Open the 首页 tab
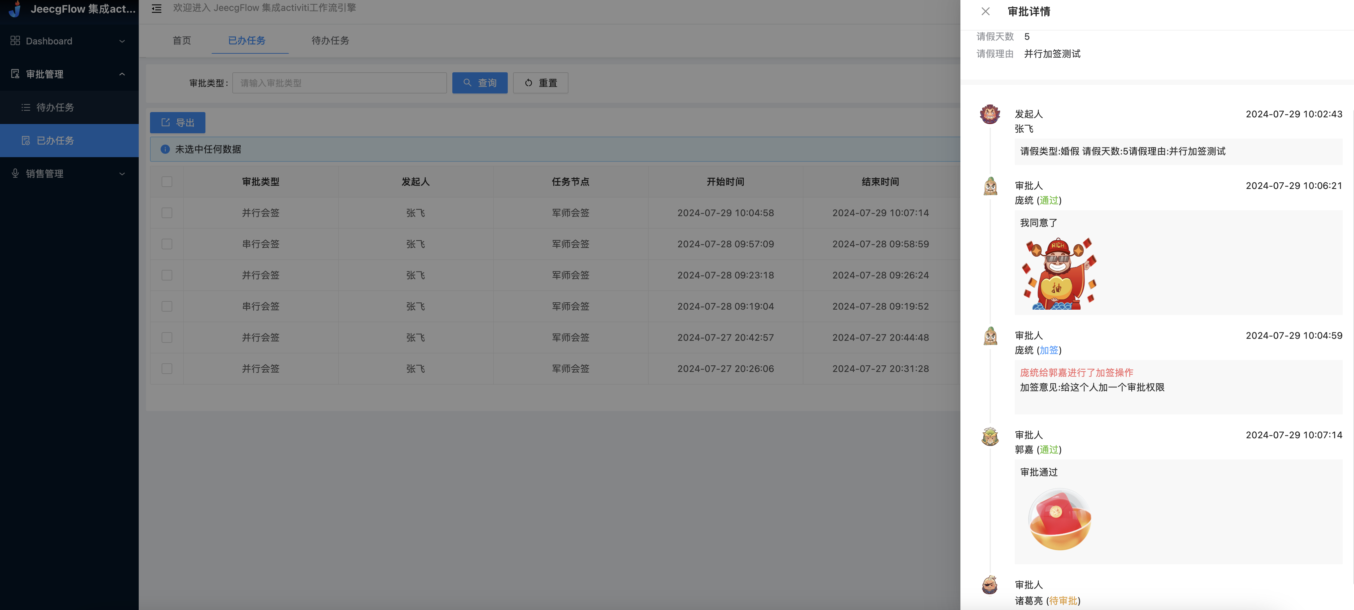Viewport: 1354px width, 610px height. pyautogui.click(x=182, y=40)
